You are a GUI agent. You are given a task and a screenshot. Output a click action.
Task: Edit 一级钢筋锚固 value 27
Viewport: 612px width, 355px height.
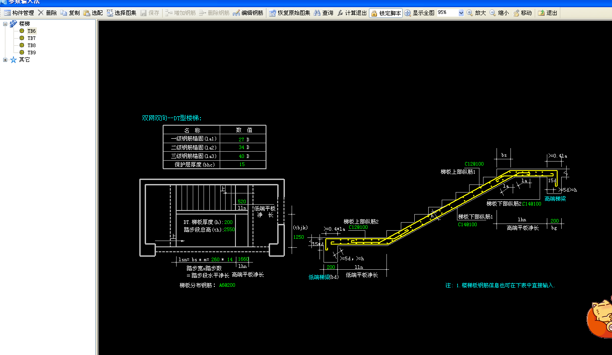241,140
